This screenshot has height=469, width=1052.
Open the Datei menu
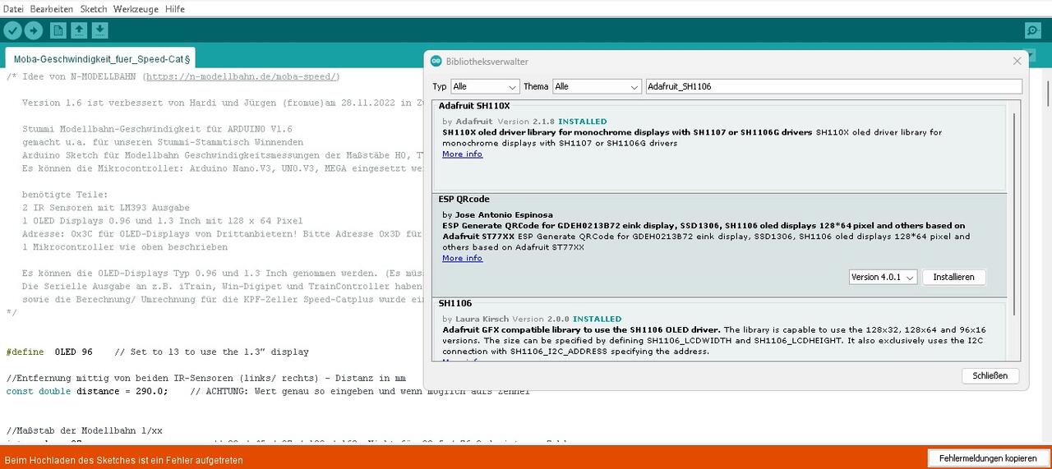click(x=13, y=9)
